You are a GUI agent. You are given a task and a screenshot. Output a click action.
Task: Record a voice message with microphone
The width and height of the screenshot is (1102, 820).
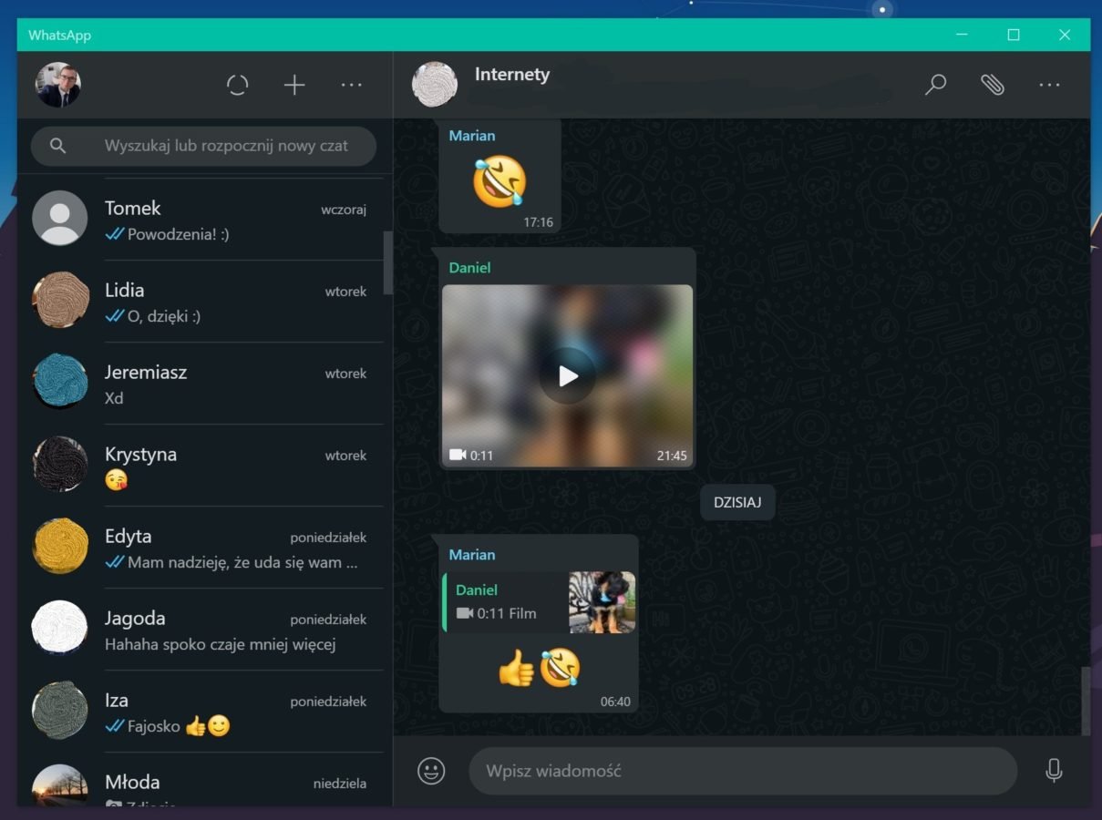[1054, 771]
